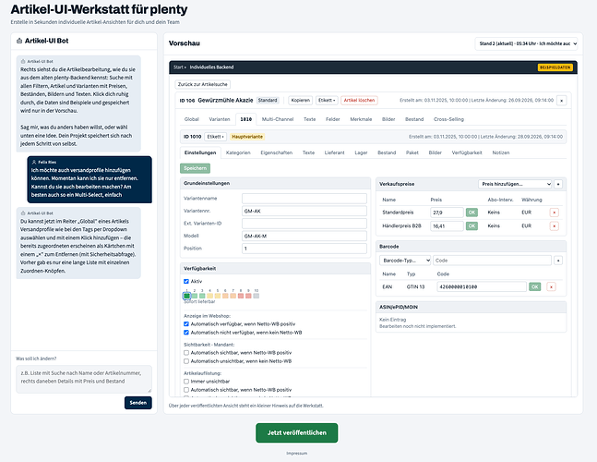This screenshot has height=462, width=597.
Task: Open the Stand 2 (aktuell) version dropdown
Action: coord(526,43)
